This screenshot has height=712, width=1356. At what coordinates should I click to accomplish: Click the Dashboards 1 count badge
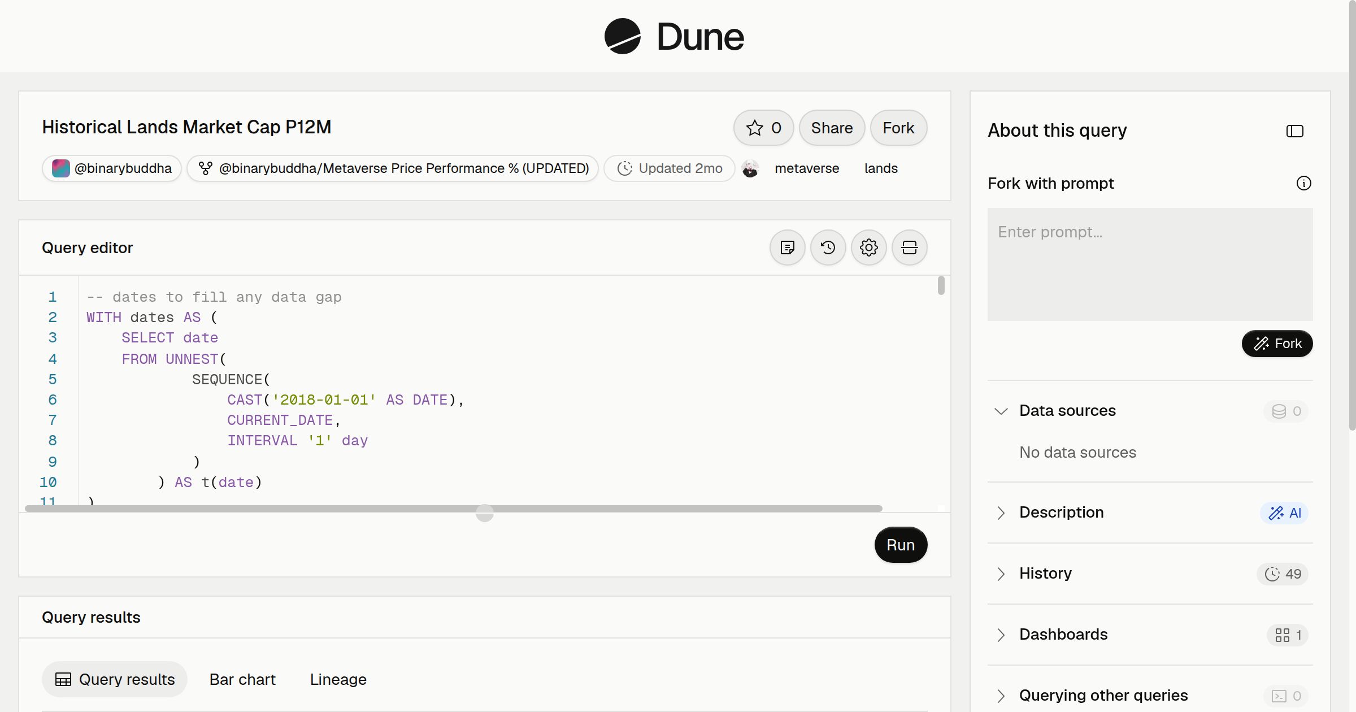pos(1288,635)
